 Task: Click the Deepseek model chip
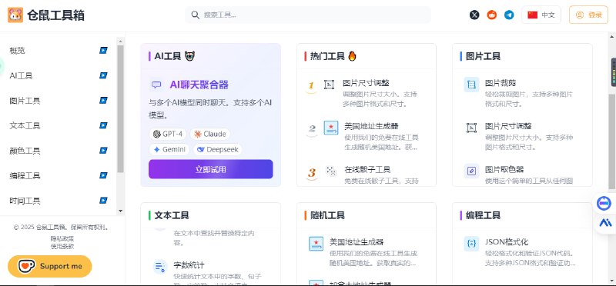(218, 149)
